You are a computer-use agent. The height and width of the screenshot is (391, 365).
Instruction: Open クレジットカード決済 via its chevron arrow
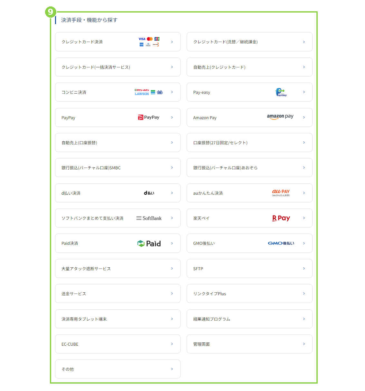[172, 42]
